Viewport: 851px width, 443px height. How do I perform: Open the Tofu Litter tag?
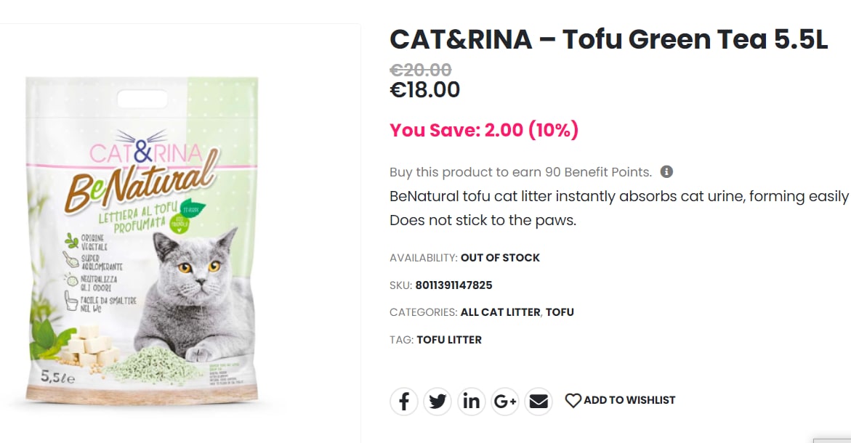tap(449, 340)
